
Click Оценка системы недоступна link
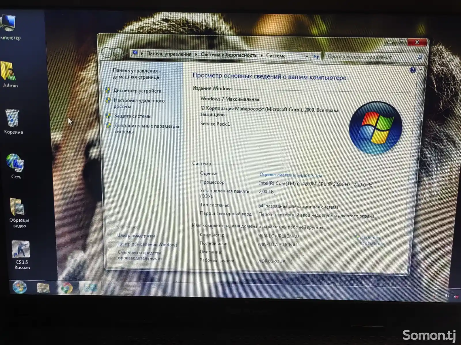pyautogui.click(x=291, y=175)
